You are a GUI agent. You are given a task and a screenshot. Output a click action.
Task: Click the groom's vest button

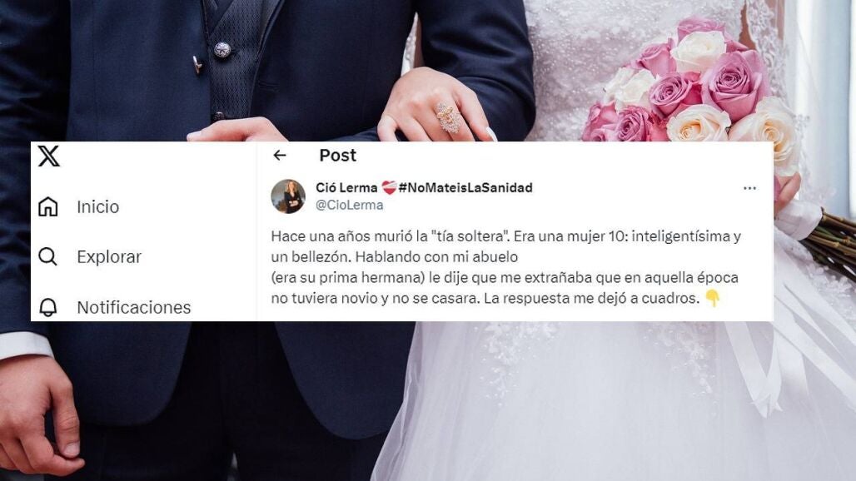point(221,50)
